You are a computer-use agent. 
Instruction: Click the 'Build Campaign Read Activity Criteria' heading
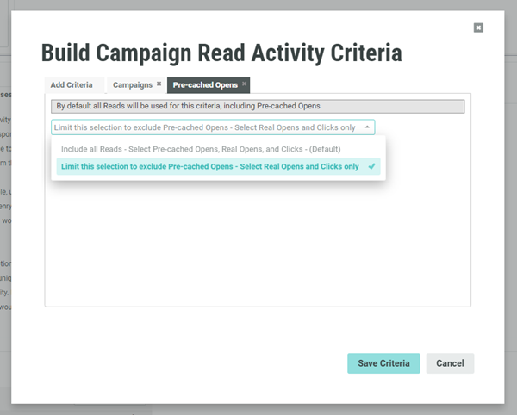pyautogui.click(x=221, y=53)
